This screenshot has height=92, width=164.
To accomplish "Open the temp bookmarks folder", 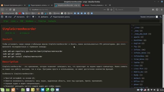I will click(x=57, y=13).
